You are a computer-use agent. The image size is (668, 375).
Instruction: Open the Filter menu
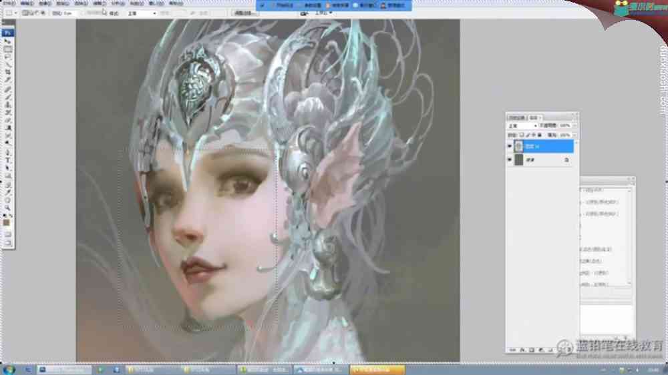click(x=100, y=3)
